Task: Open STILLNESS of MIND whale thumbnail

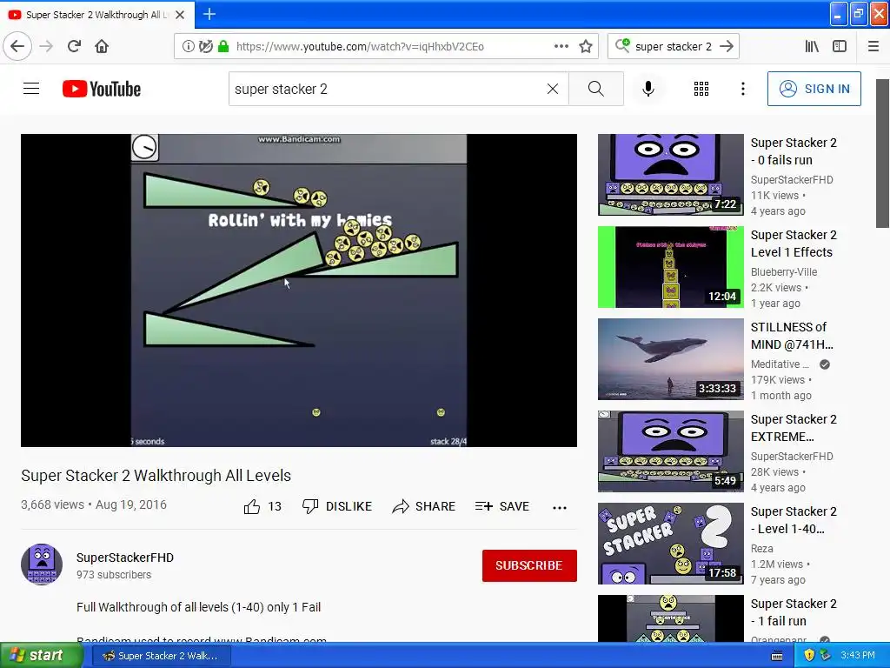Action: point(670,359)
